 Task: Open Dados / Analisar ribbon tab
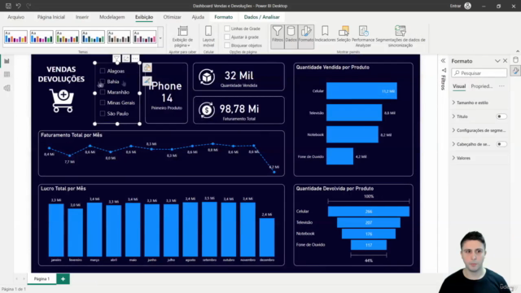[262, 17]
